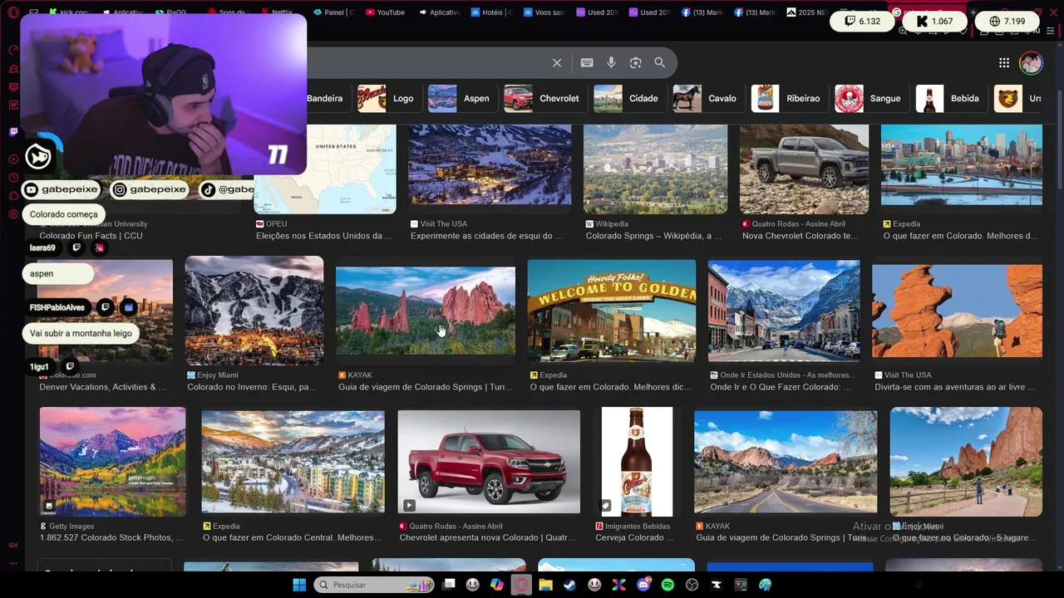
Task: Open Spotify from the taskbar
Action: (667, 585)
